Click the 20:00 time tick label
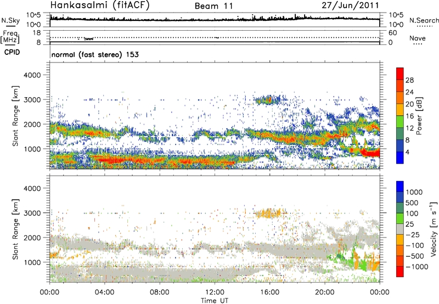 coord(324,292)
